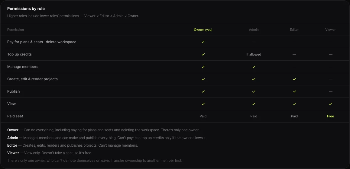Image resolution: width=350 pixels, height=169 pixels.
Task: Click Editor checkmark for Create, edit & render projects
Action: coord(294,79)
